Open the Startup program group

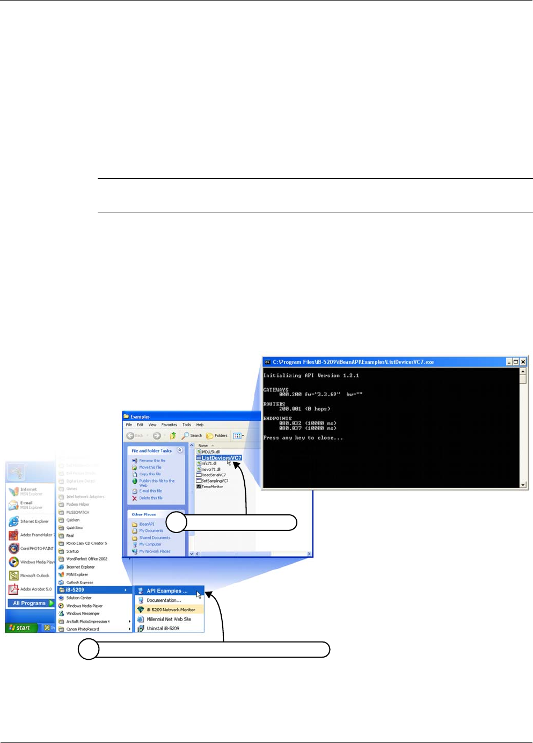(x=69, y=551)
